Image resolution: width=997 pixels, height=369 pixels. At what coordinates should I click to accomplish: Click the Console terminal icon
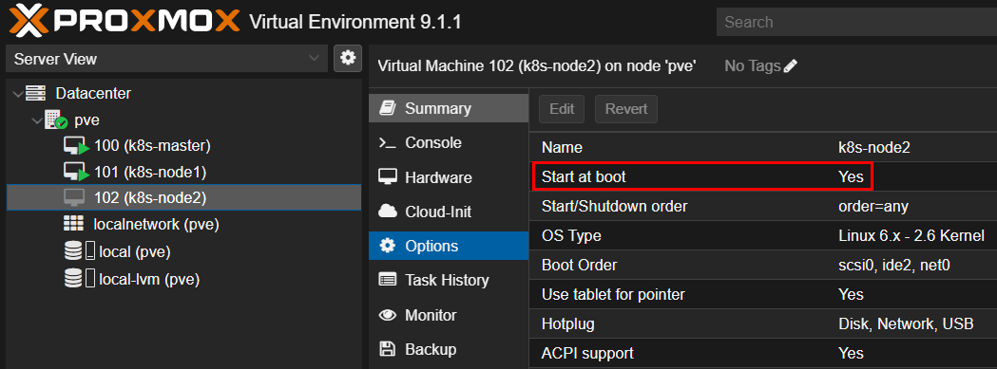coord(387,143)
